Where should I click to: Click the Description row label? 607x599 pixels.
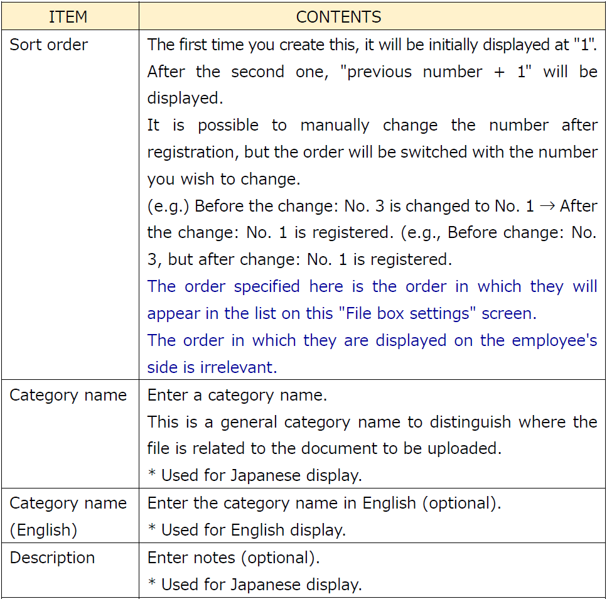[x=52, y=558]
